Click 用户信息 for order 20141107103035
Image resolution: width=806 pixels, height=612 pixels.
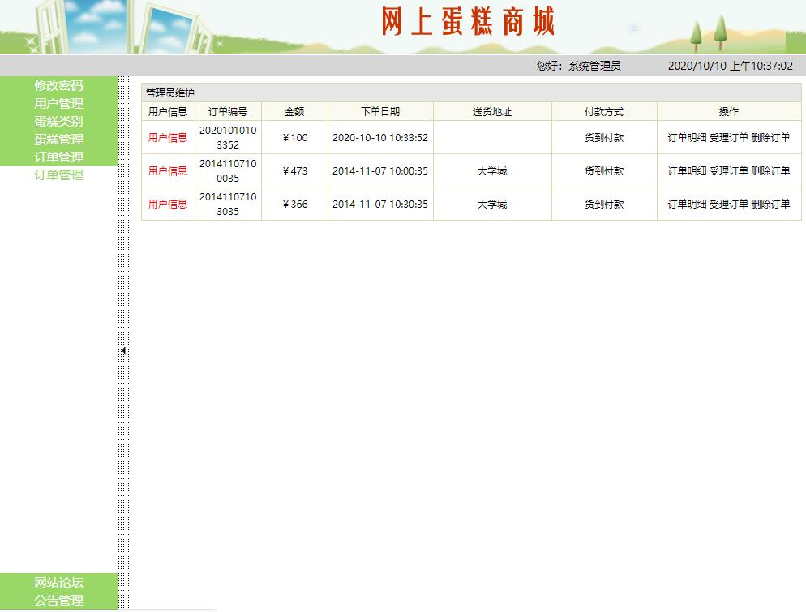click(167, 204)
